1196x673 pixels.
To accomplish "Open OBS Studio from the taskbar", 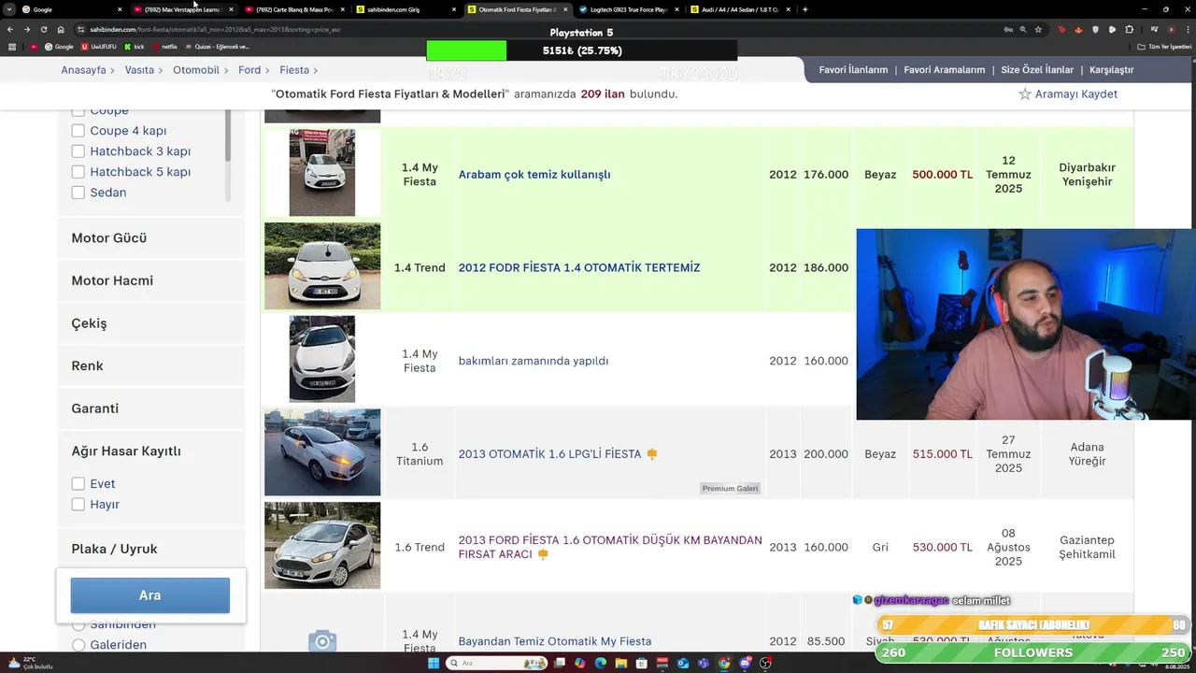I will coord(765,664).
